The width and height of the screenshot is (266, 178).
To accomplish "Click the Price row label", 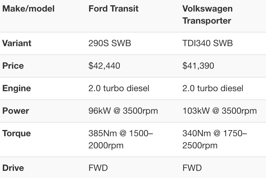I will [13, 66].
